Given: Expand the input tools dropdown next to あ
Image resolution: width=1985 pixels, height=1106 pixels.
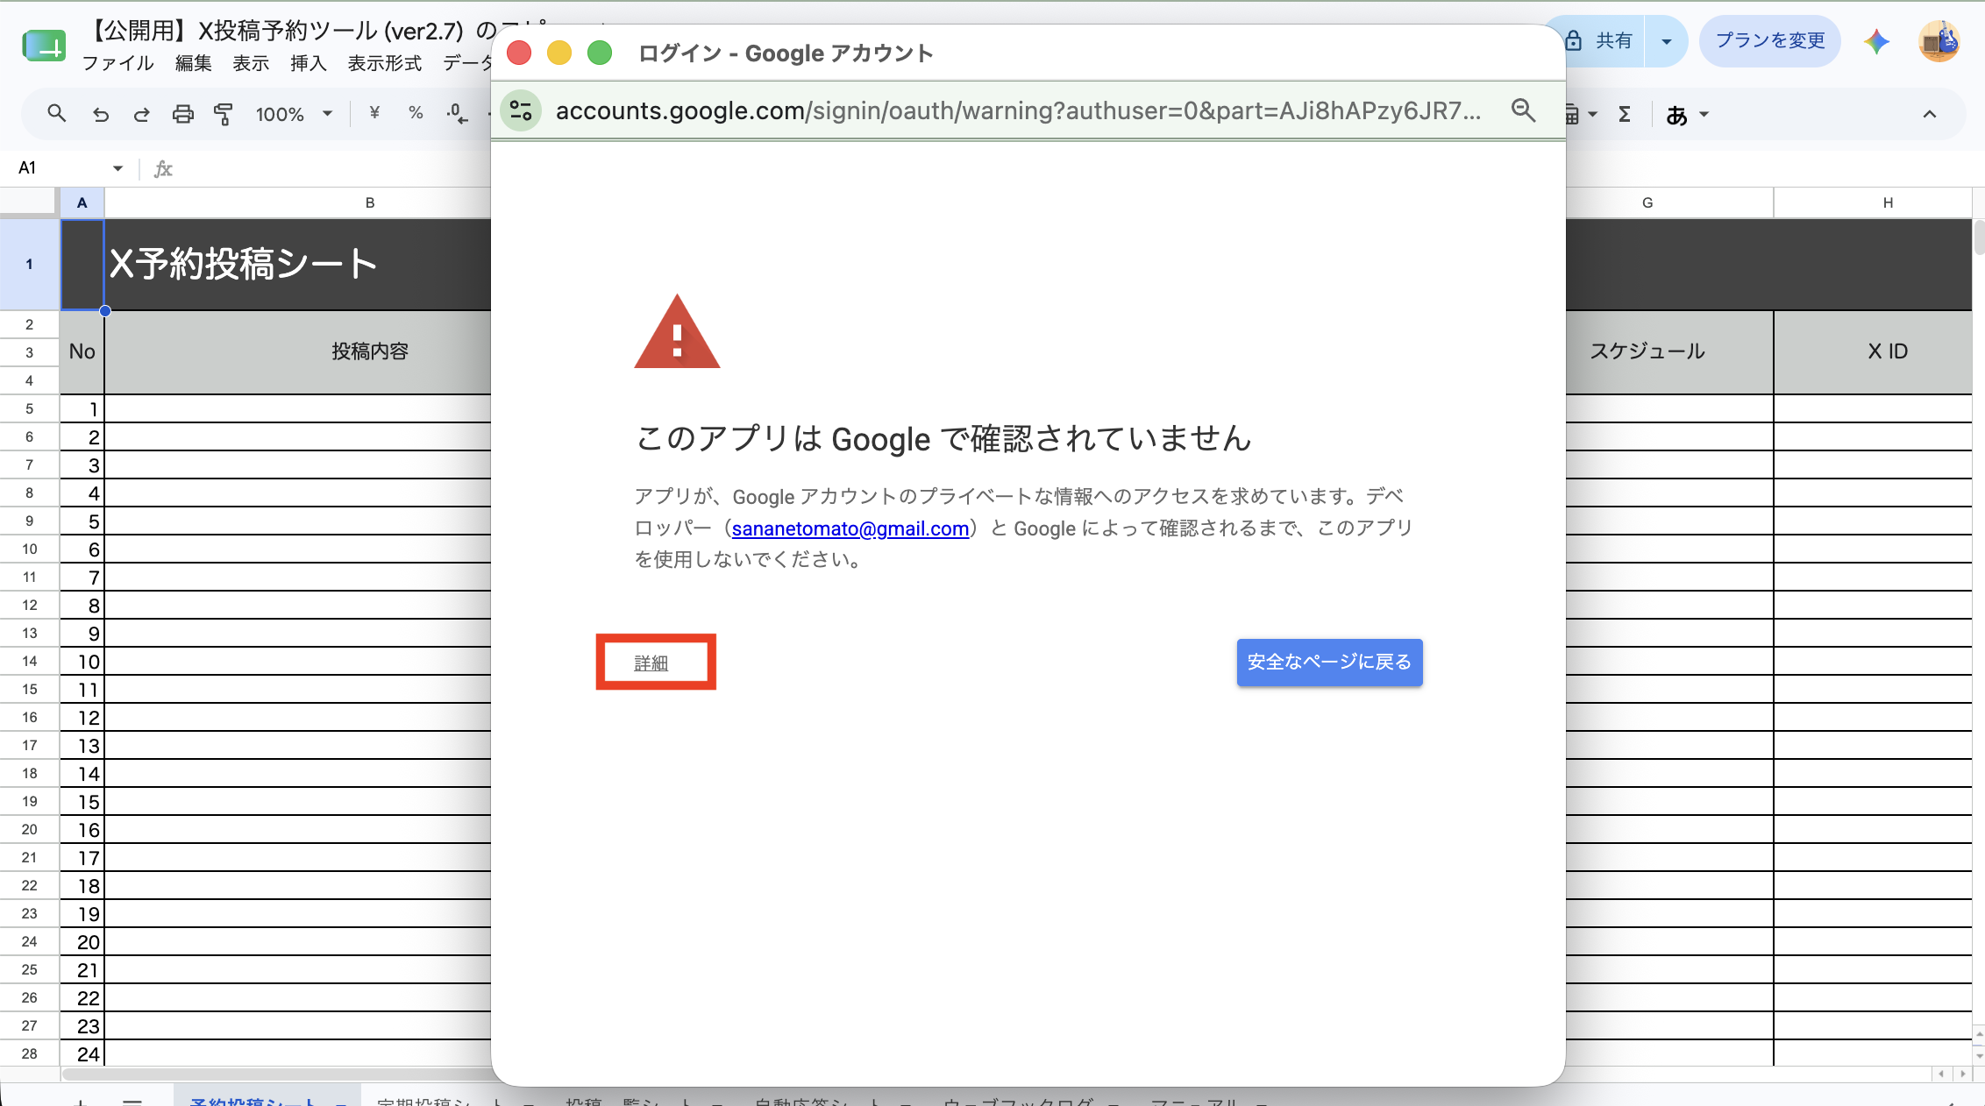Looking at the screenshot, I should coord(1704,115).
